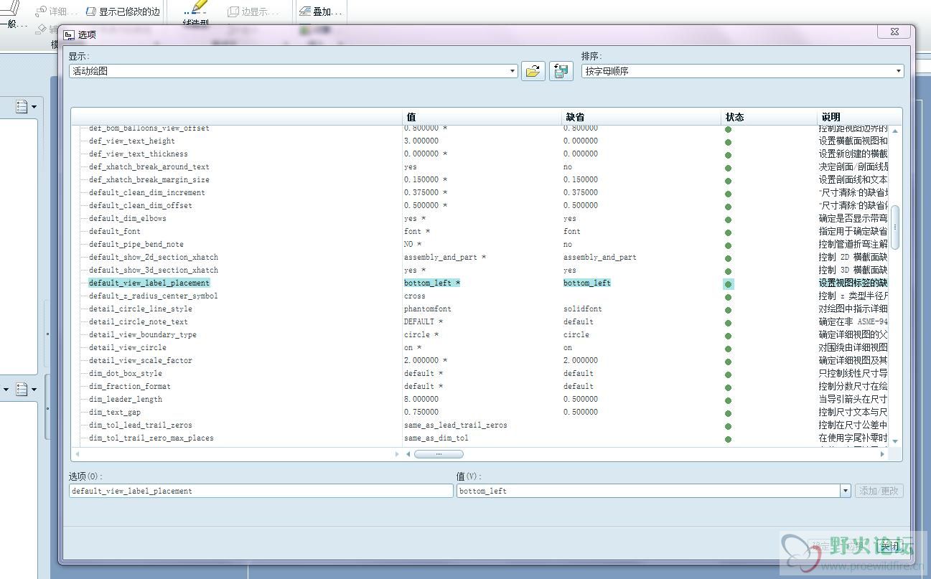Select option detail_circle_line_style
931x579 pixels.
(141, 309)
